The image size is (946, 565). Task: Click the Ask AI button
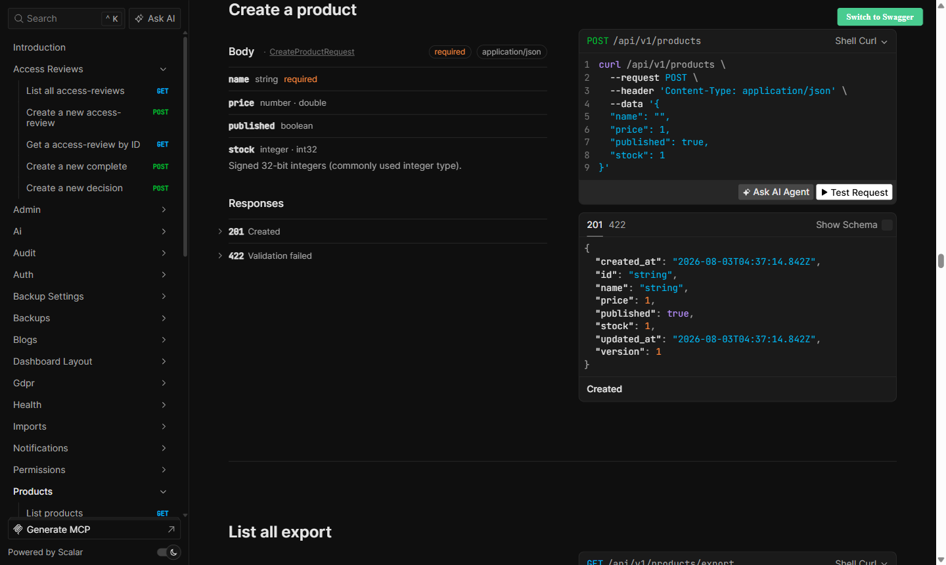[155, 18]
